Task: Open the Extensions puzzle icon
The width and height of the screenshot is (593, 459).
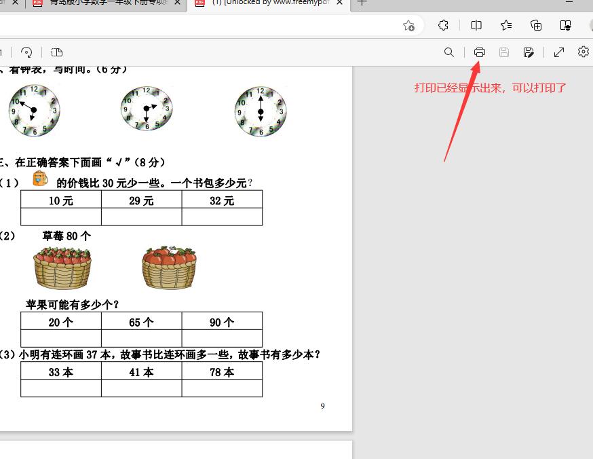Action: click(x=443, y=25)
